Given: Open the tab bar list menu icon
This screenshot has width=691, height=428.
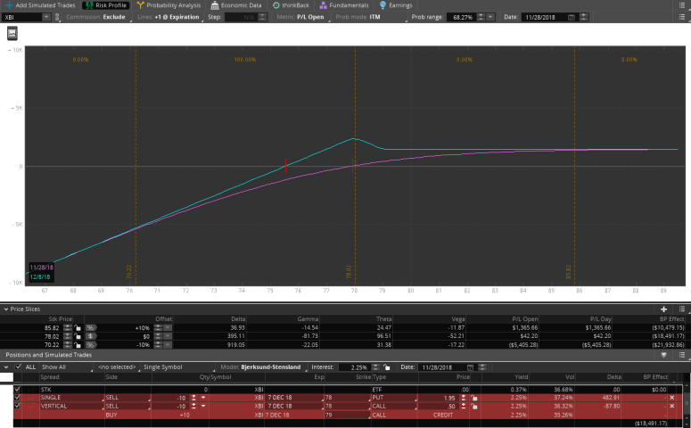Looking at the screenshot, I should tap(682, 5).
